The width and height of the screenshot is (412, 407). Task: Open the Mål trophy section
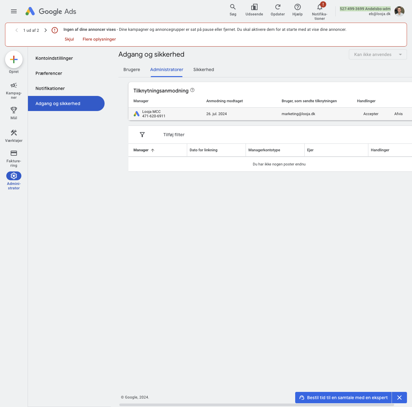click(14, 113)
